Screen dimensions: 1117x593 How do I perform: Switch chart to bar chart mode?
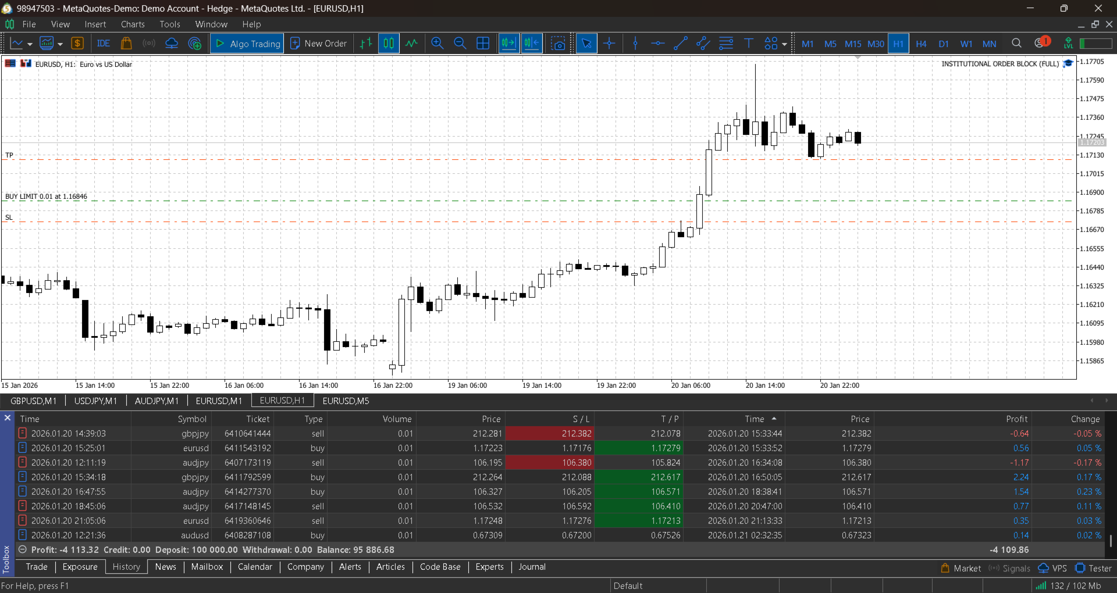coord(366,44)
